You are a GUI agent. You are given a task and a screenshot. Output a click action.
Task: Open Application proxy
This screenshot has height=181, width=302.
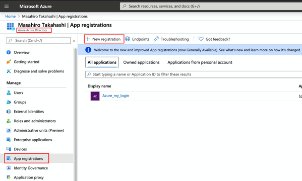coord(29,177)
